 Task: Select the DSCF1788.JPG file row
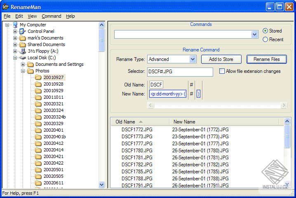tap(197, 178)
